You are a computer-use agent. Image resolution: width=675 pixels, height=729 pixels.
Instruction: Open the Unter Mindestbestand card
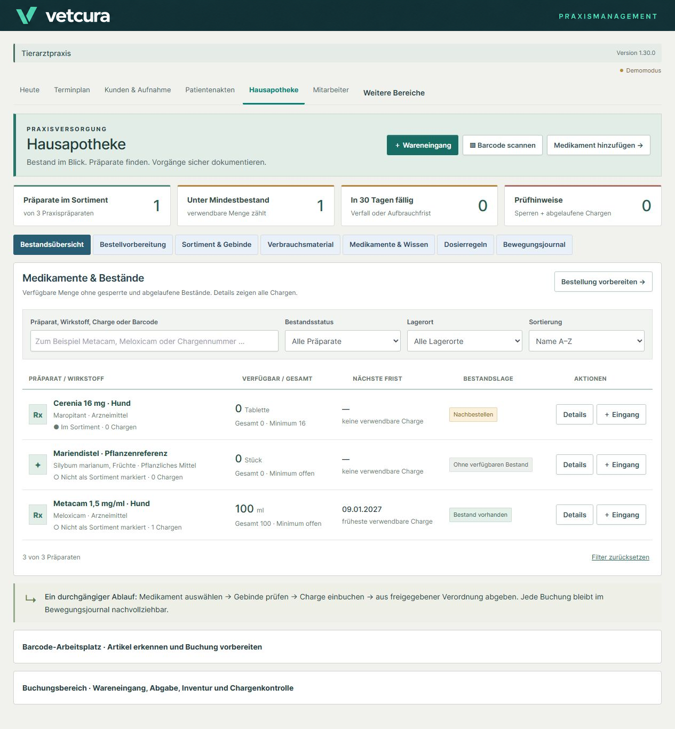point(256,206)
